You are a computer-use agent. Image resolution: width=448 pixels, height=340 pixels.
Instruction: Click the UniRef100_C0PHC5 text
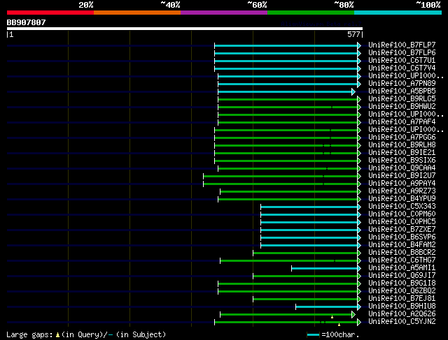pyautogui.click(x=402, y=222)
